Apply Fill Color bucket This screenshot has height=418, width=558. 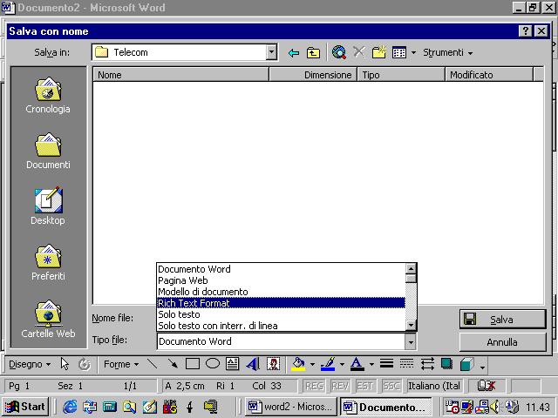tap(298, 364)
